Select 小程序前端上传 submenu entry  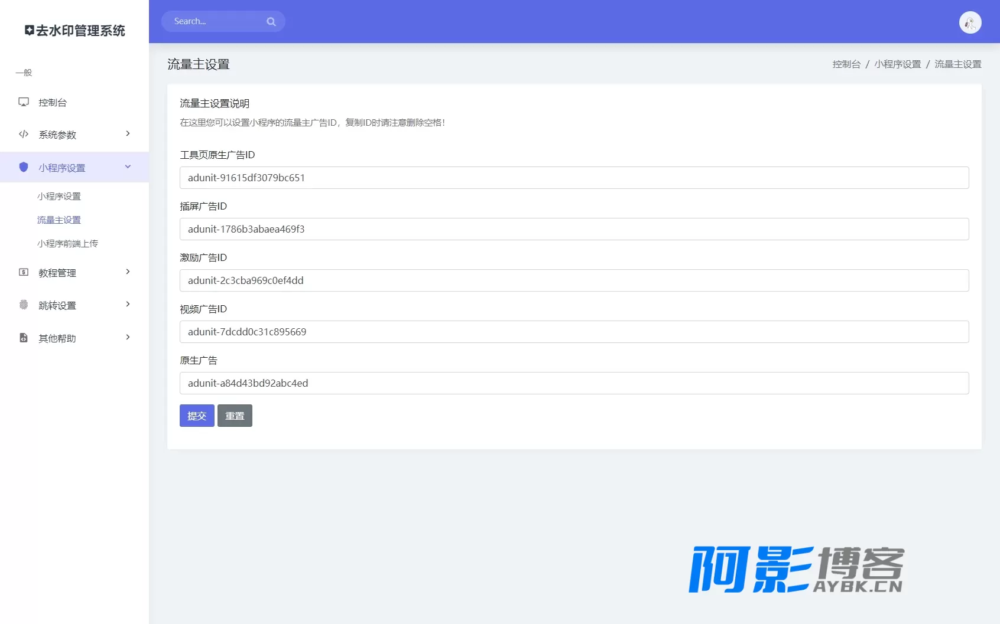click(67, 244)
